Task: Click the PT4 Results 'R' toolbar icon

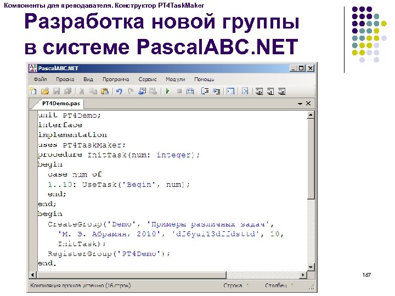Action: coord(281,92)
